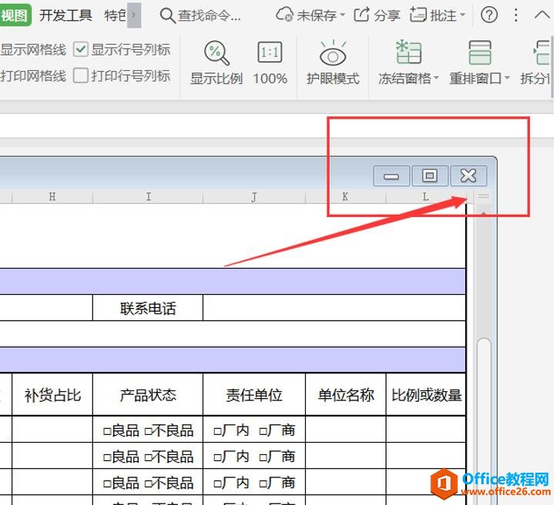Open the 视图 ribbon tab
Image resolution: width=556 pixels, height=505 pixels.
point(15,15)
